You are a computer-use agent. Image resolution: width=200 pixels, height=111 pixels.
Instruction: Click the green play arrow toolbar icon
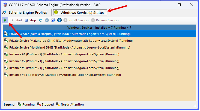[x=5, y=20]
